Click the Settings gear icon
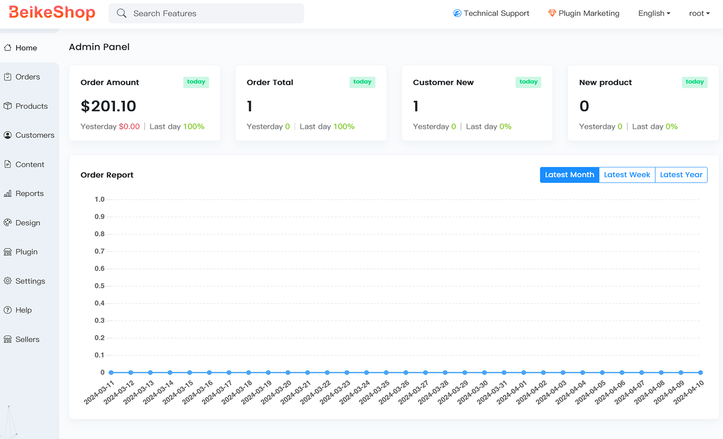 click(x=8, y=281)
